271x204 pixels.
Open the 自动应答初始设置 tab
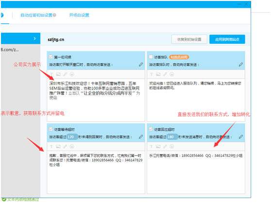[36, 15]
